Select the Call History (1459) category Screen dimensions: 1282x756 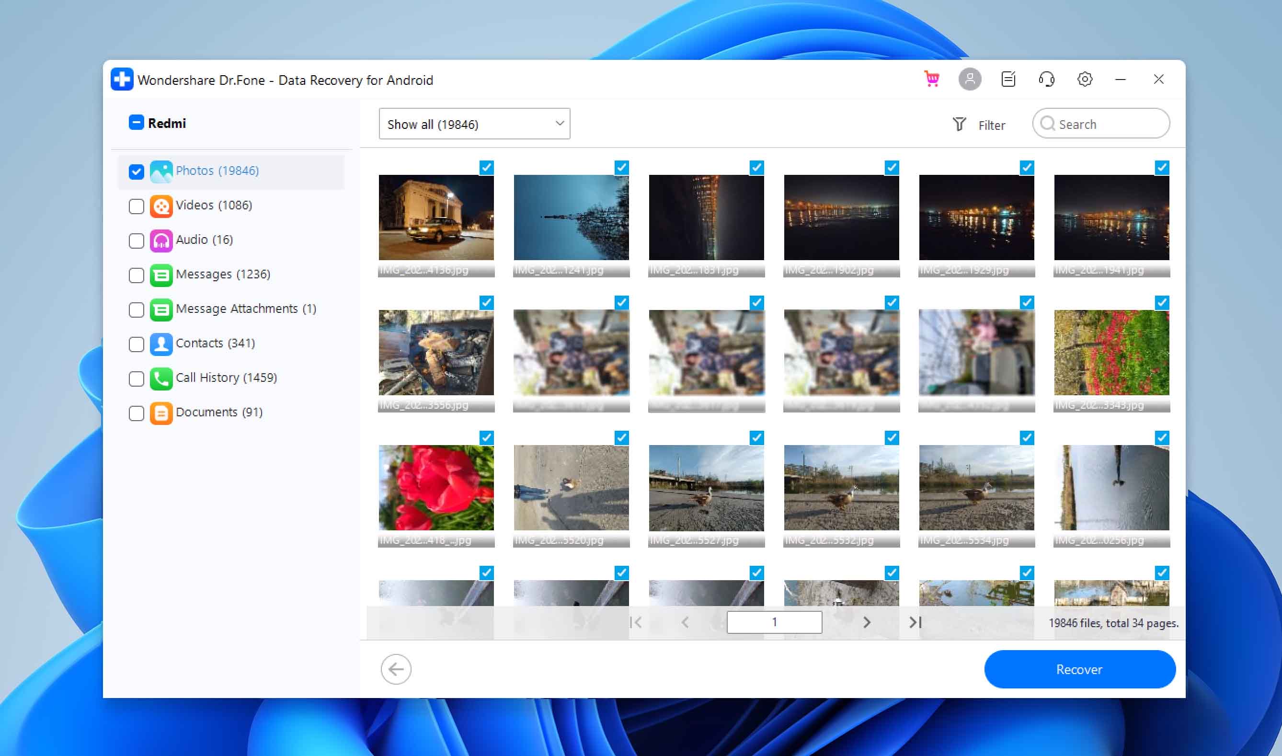pos(231,379)
